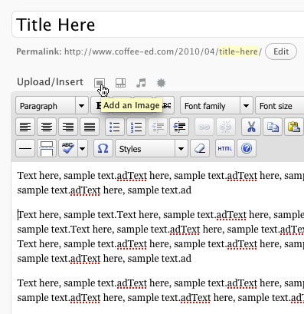Center align the text

coord(47,127)
